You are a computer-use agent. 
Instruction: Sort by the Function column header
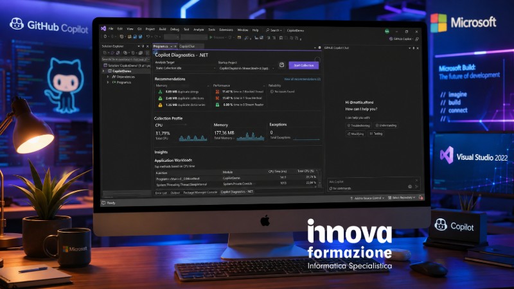click(161, 173)
